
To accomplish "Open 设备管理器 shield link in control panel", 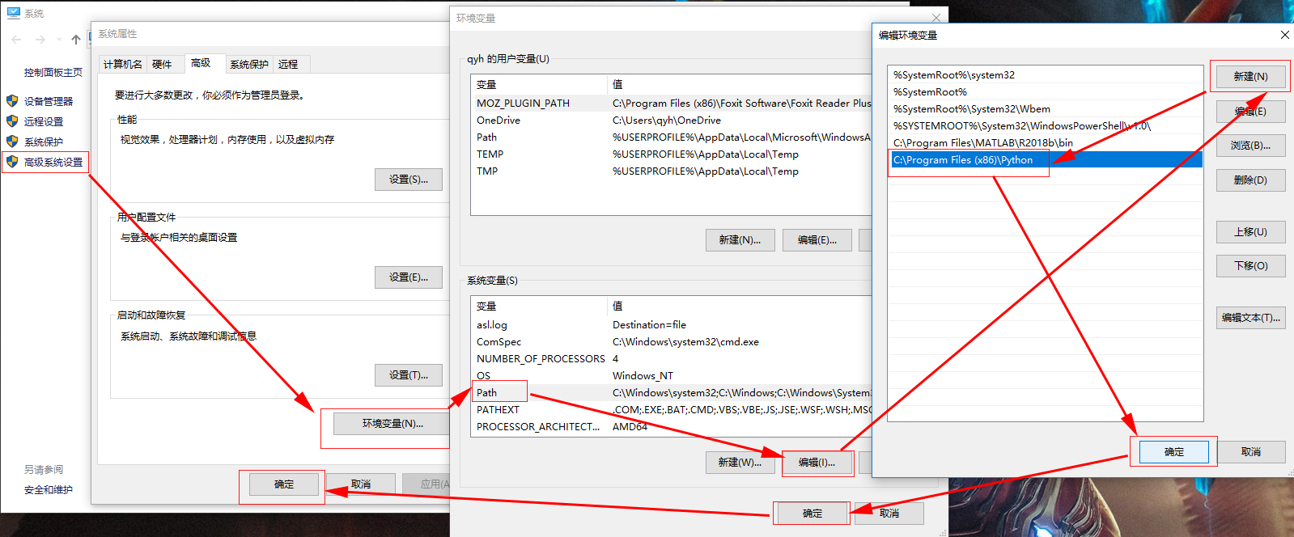I will [49, 101].
